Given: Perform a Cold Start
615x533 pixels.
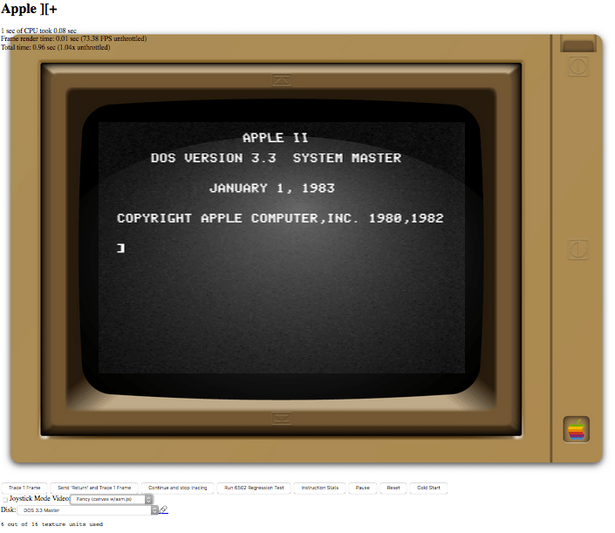Looking at the screenshot, I should coord(429,488).
